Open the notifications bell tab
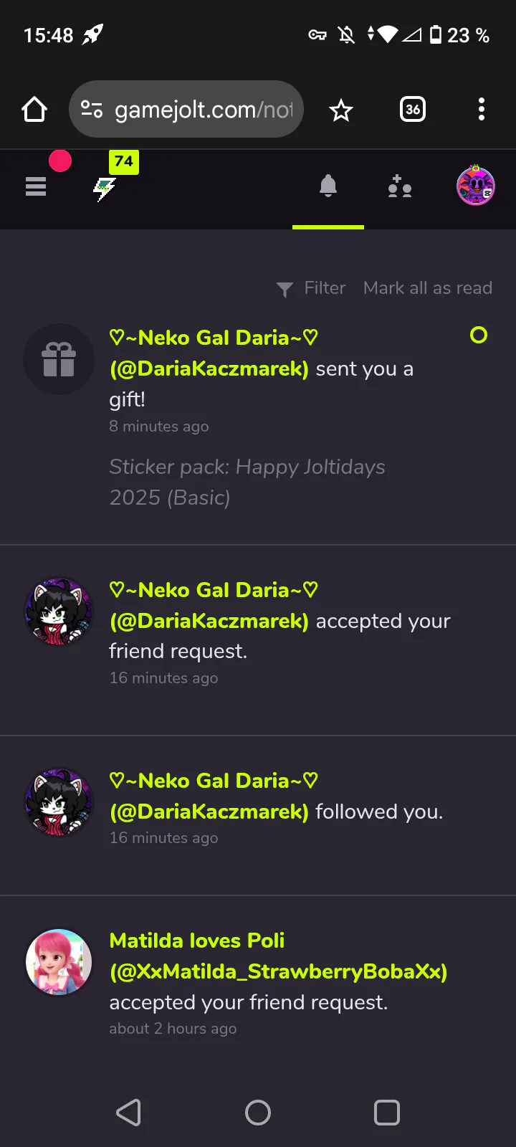 click(x=328, y=187)
